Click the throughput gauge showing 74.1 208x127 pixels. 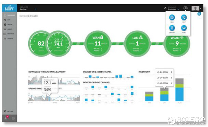(x=58, y=44)
